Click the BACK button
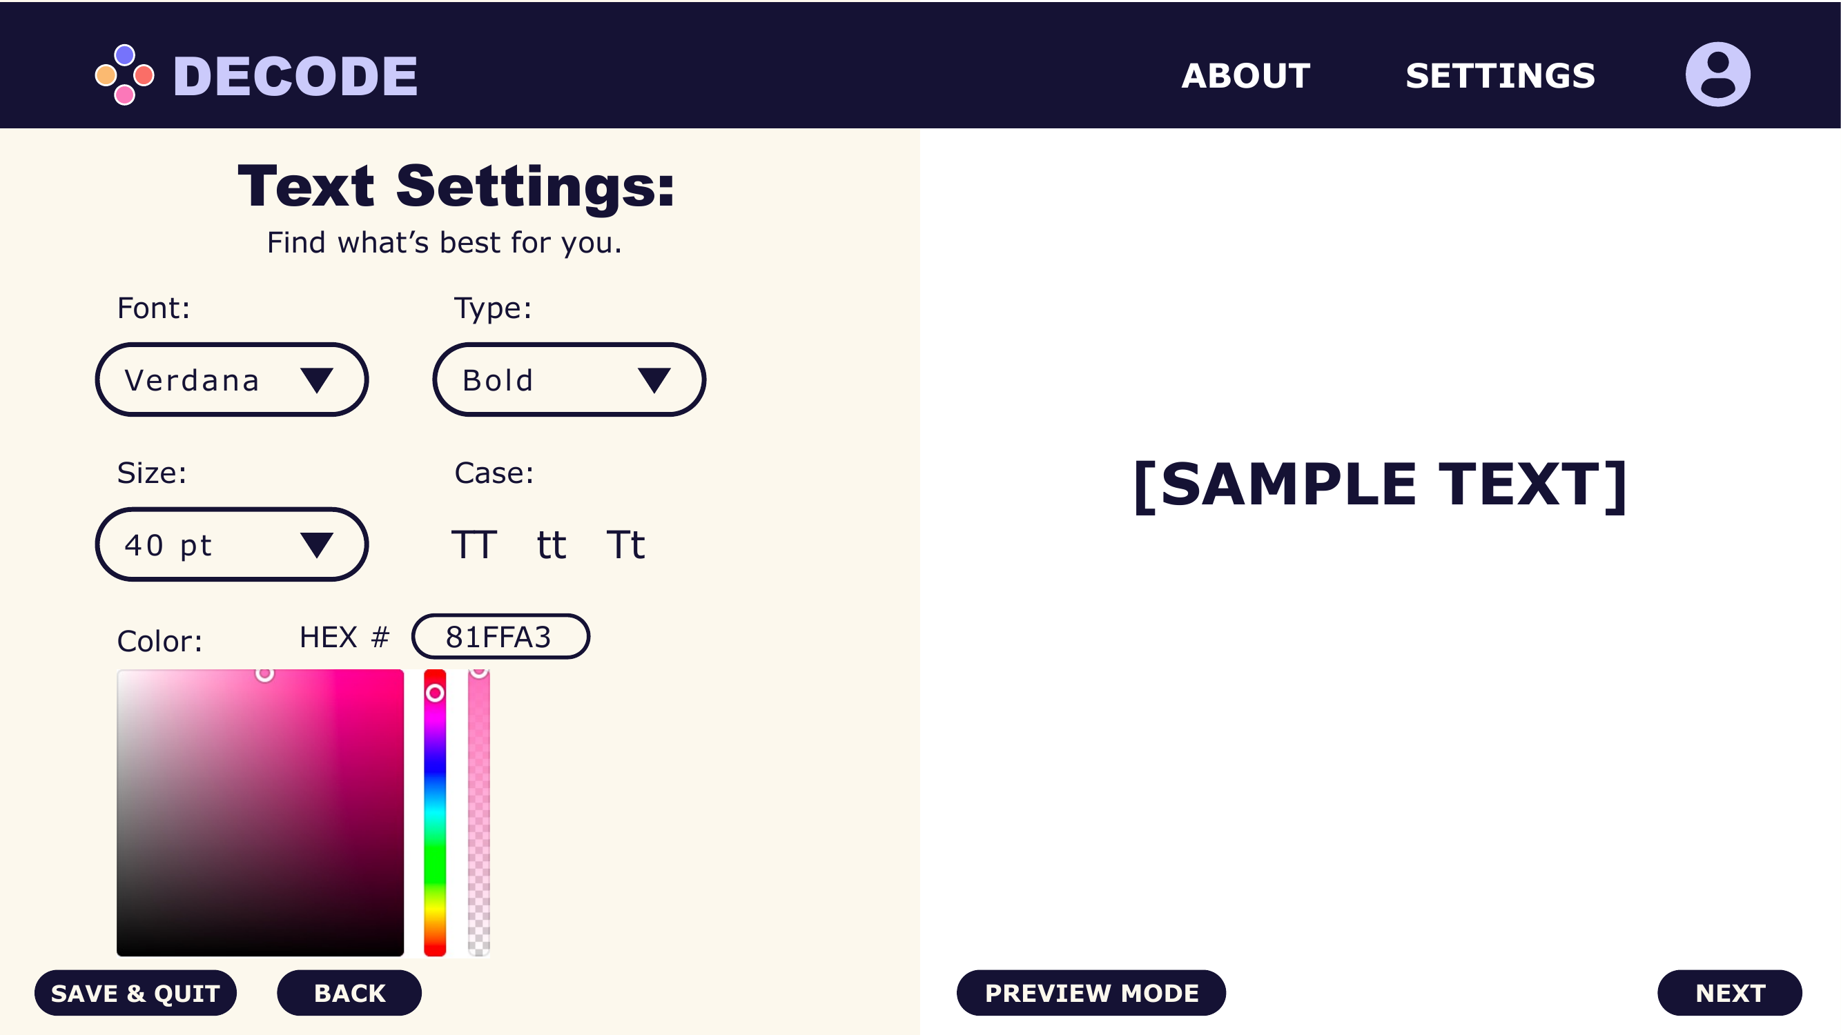This screenshot has width=1841, height=1035. click(x=349, y=993)
